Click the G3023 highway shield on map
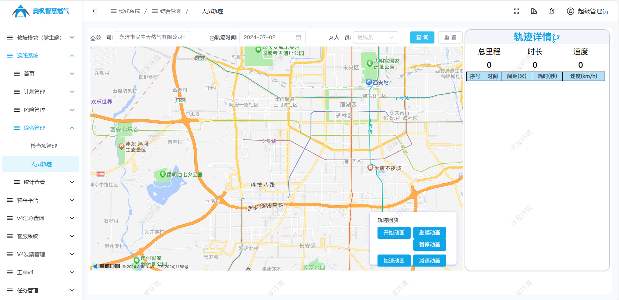619x300 pixels. (x=200, y=58)
